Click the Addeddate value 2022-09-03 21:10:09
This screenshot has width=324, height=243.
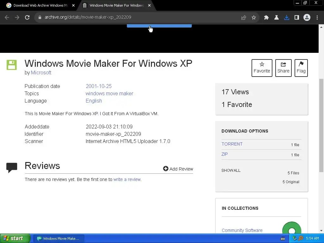109,127
